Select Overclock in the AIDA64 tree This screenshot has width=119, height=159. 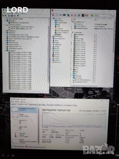(59, 28)
